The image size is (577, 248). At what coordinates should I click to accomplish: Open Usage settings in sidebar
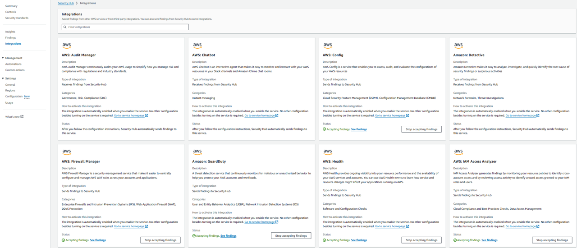pos(9,103)
